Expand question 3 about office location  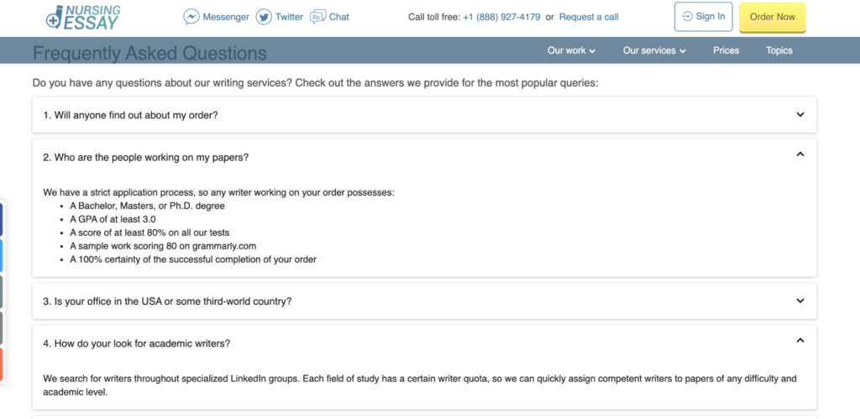424,301
